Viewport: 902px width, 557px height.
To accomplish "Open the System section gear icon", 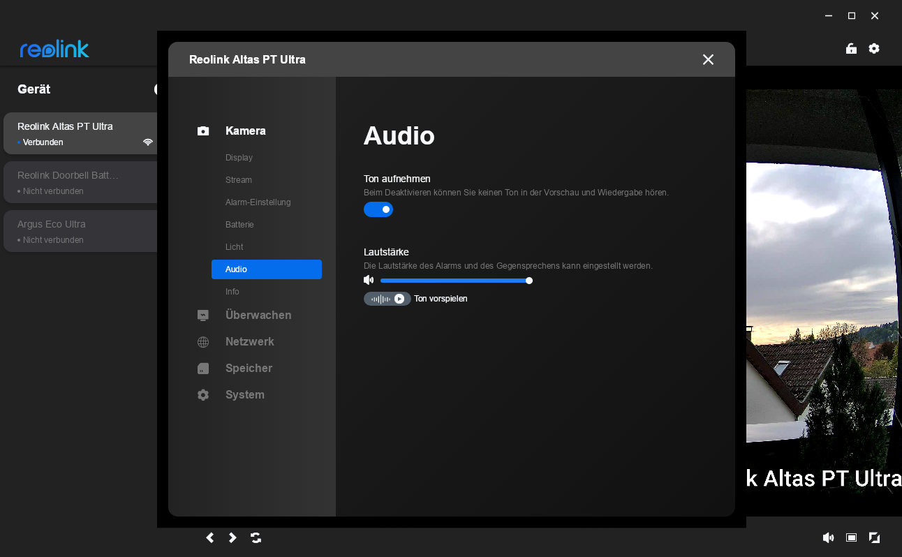I will pyautogui.click(x=203, y=395).
